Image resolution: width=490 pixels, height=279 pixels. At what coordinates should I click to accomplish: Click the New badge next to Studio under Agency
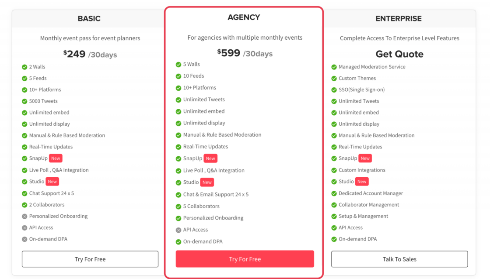click(x=207, y=182)
